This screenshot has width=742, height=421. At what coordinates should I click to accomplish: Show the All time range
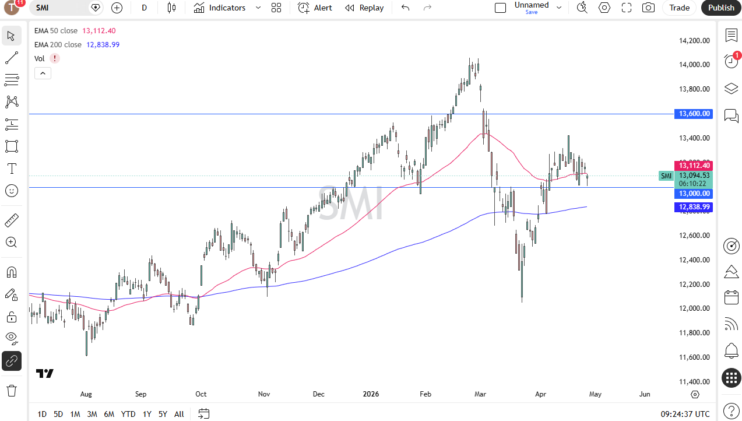(x=179, y=414)
